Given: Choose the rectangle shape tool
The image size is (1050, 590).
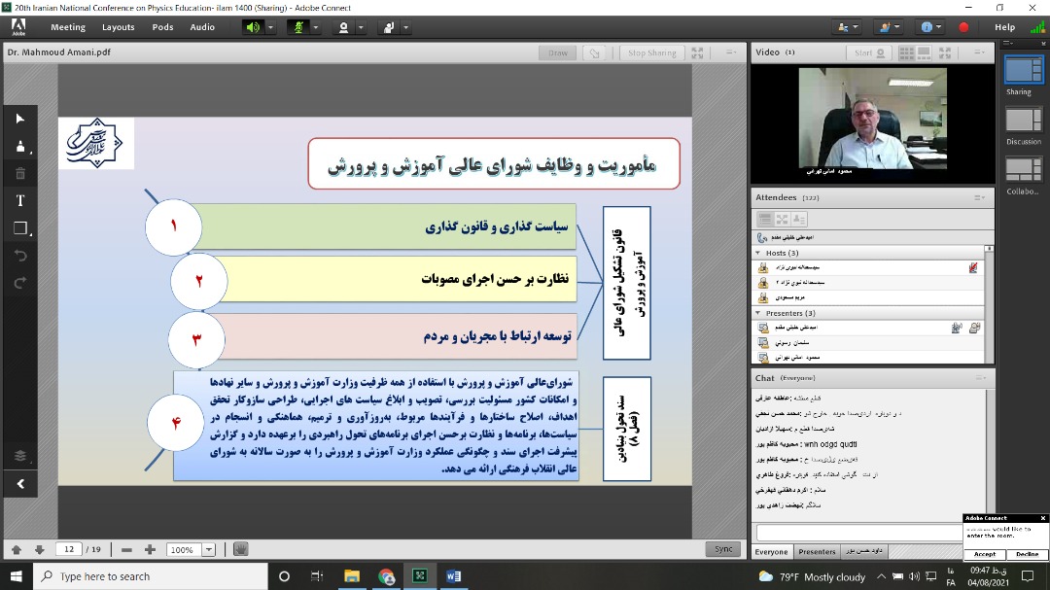Looking at the screenshot, I should pyautogui.click(x=20, y=228).
